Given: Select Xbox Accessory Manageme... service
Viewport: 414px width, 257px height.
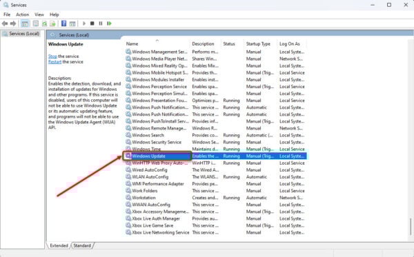Looking at the screenshot, I should point(160,212).
